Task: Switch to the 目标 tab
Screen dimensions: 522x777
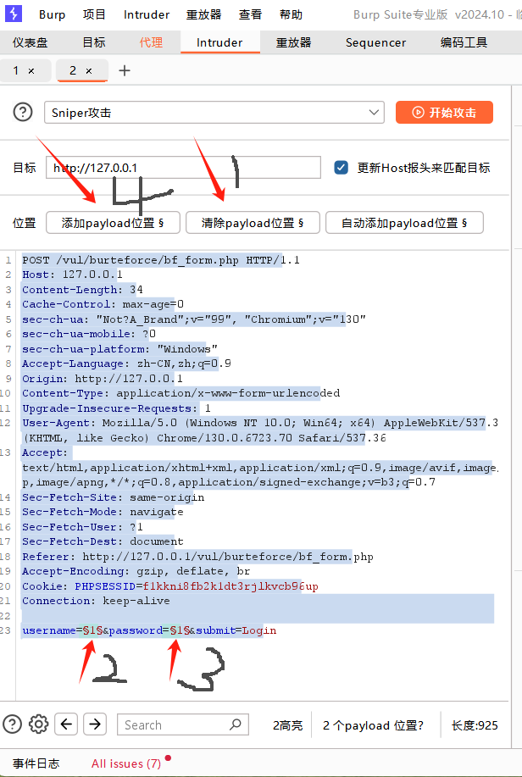Action: pos(94,42)
